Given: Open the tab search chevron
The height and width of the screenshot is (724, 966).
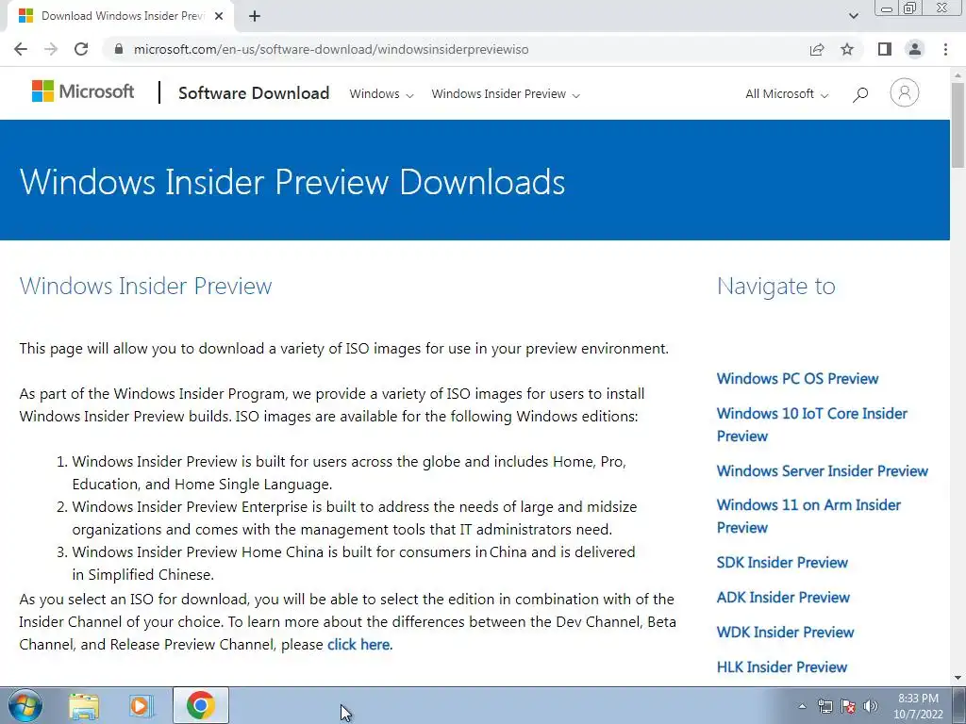Looking at the screenshot, I should pos(853,16).
